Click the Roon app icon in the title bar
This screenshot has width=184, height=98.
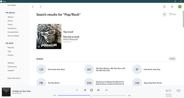click(1, 1)
